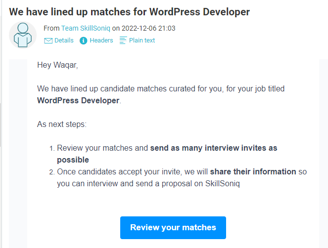Viewport: 328px width, 248px height.
Task: Click the bold WordPress Developer job title in body
Action: point(78,101)
